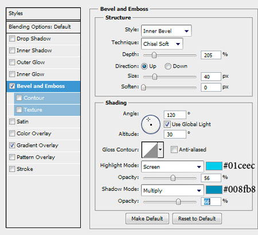Select the Up direction radio button

pos(144,66)
